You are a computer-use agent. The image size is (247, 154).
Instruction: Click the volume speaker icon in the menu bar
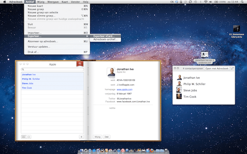click(211, 2)
